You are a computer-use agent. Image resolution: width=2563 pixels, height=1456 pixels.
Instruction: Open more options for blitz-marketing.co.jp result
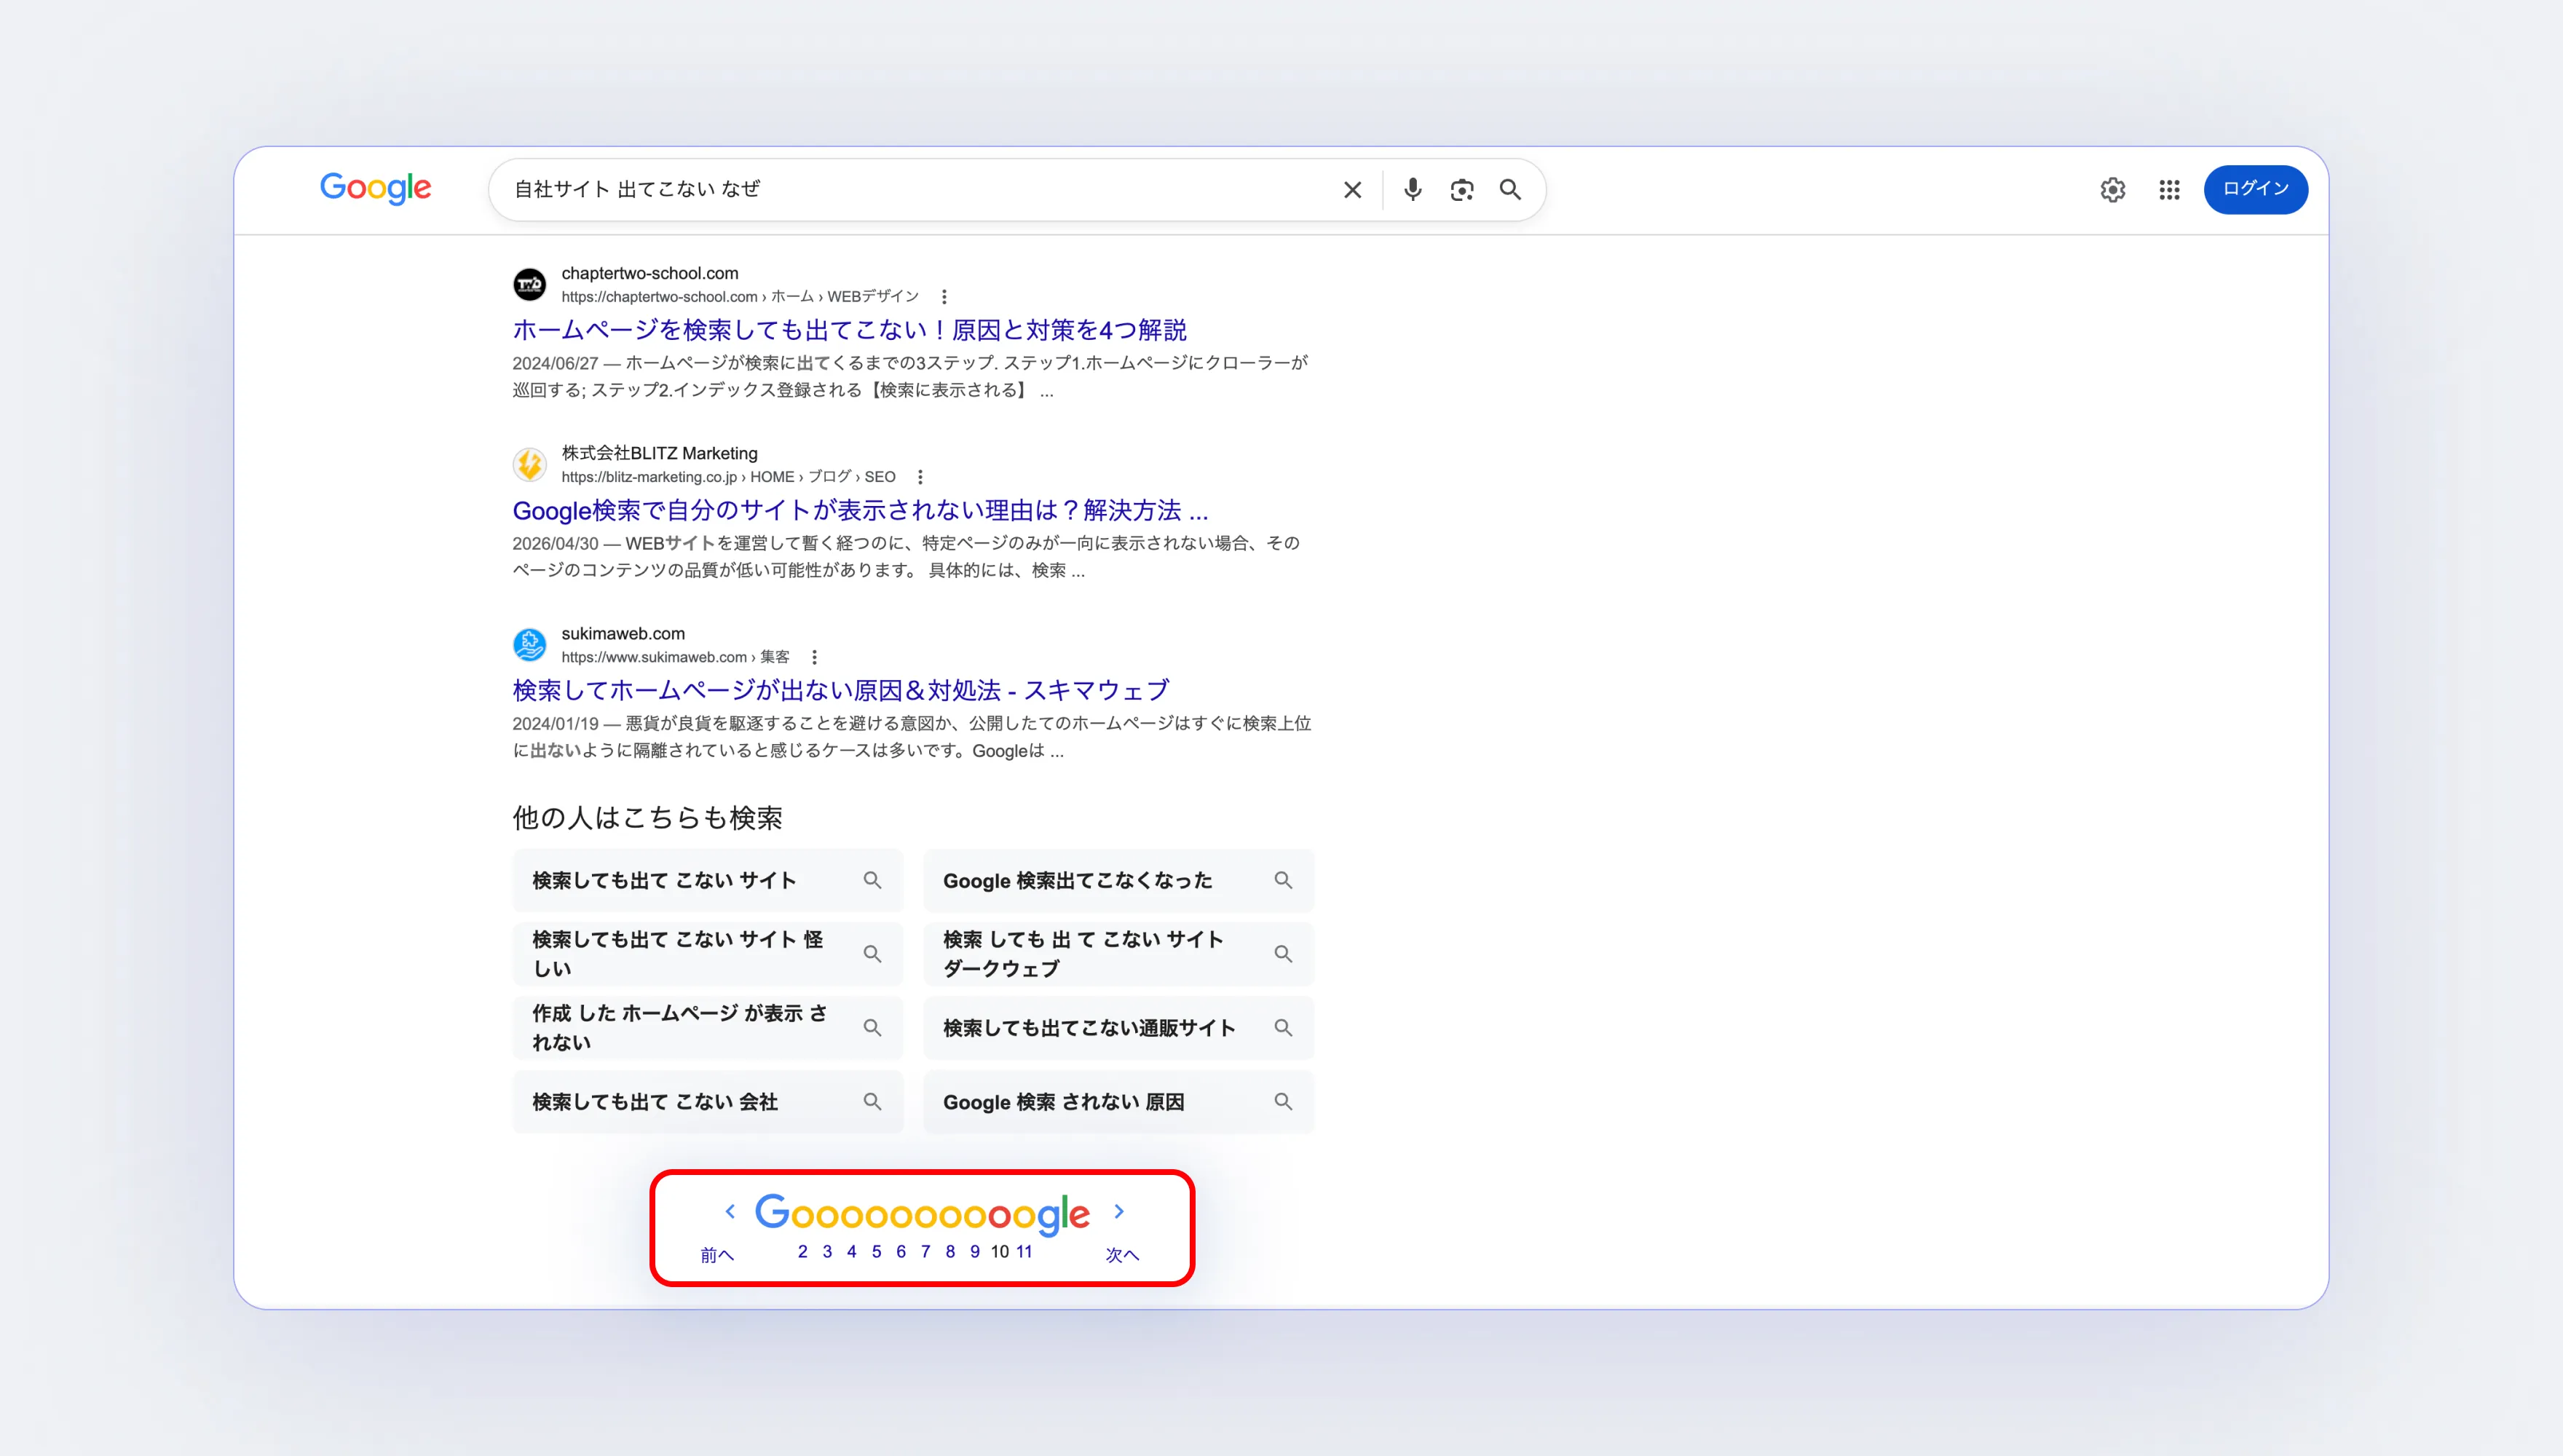coord(920,477)
